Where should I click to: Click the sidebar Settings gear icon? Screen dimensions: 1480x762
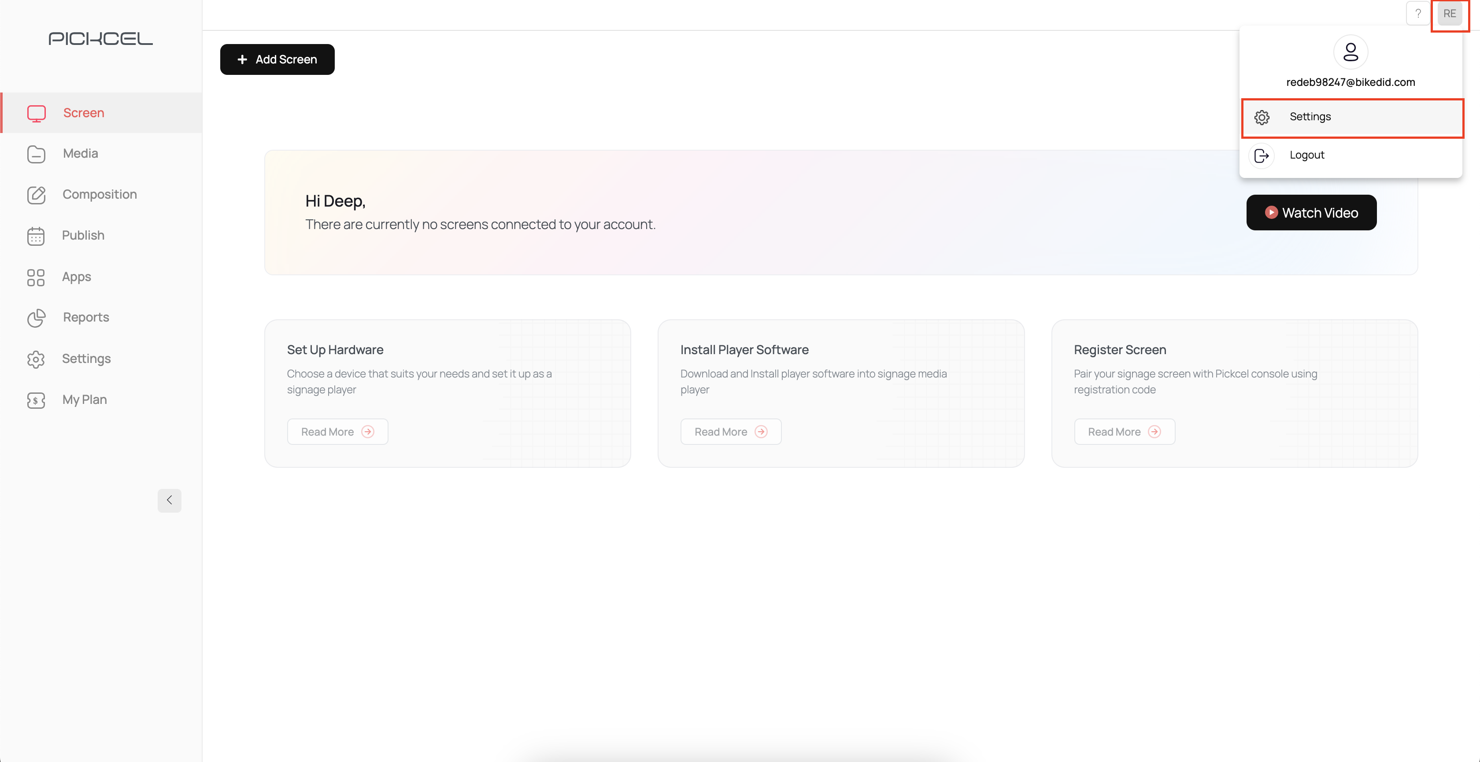(36, 359)
